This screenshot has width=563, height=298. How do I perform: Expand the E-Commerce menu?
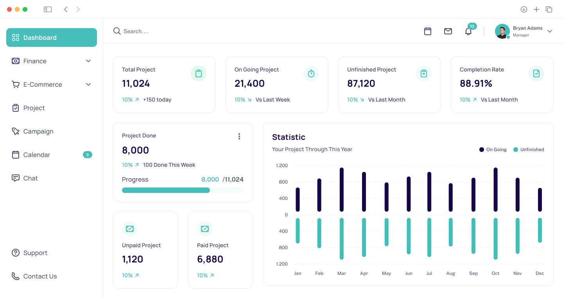pyautogui.click(x=88, y=84)
